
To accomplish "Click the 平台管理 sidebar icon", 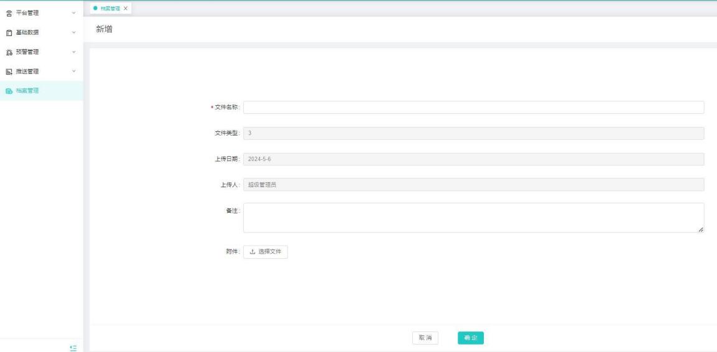I will coord(9,12).
